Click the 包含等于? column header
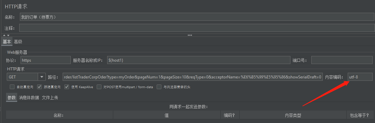375x123 pixels. pyautogui.click(x=360, y=115)
